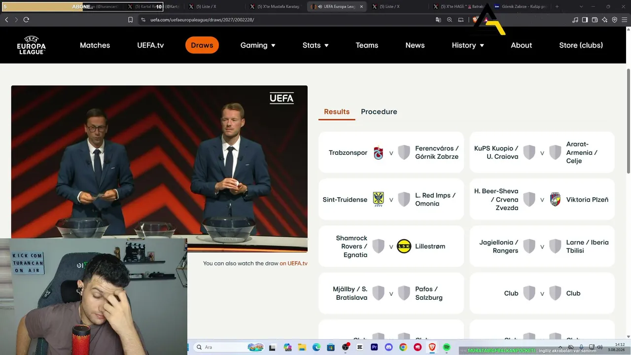Screen dimensions: 631x355
Task: Open the Teams page
Action: pos(367,45)
